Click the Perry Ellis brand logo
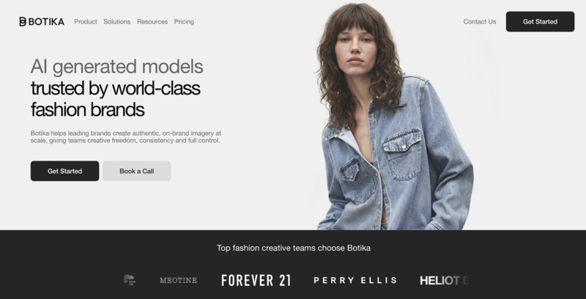 355,280
